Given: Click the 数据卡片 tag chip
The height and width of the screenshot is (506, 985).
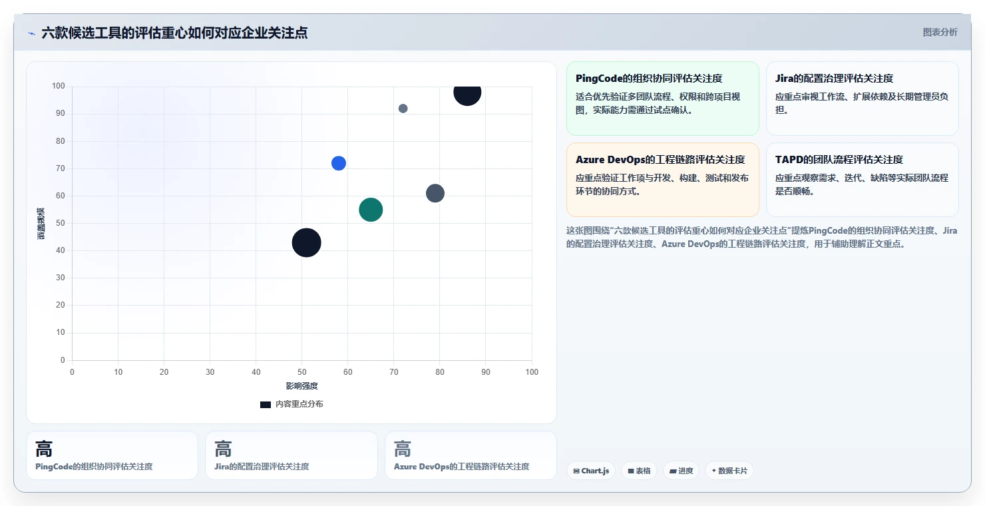Looking at the screenshot, I should tap(729, 471).
